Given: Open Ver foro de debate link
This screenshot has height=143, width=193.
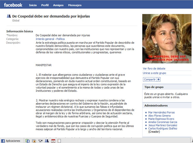Looking at the screenshot, I should [x=154, y=69].
